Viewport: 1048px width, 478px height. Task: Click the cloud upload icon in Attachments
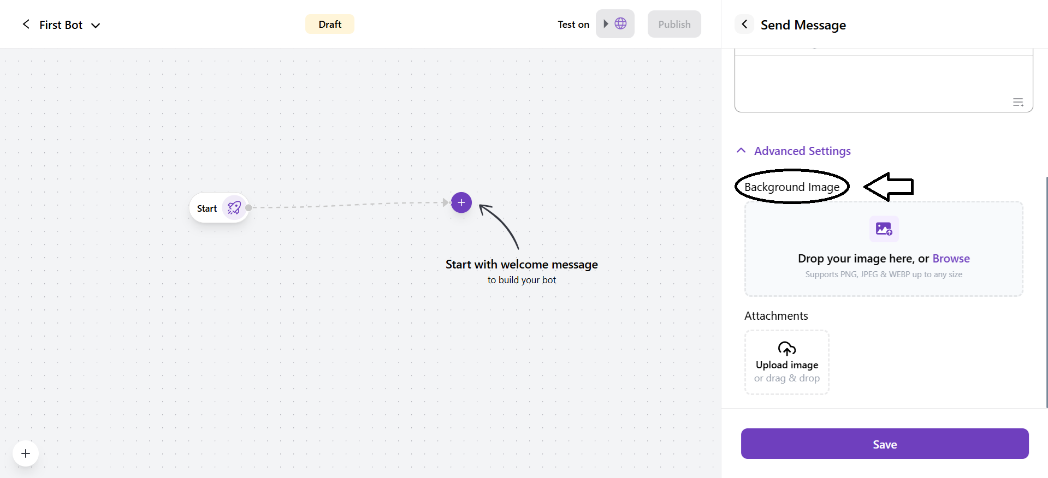point(786,348)
